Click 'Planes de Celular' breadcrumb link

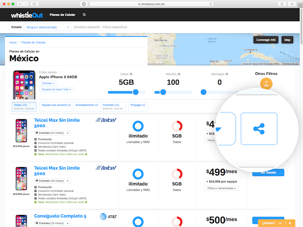coord(33,42)
